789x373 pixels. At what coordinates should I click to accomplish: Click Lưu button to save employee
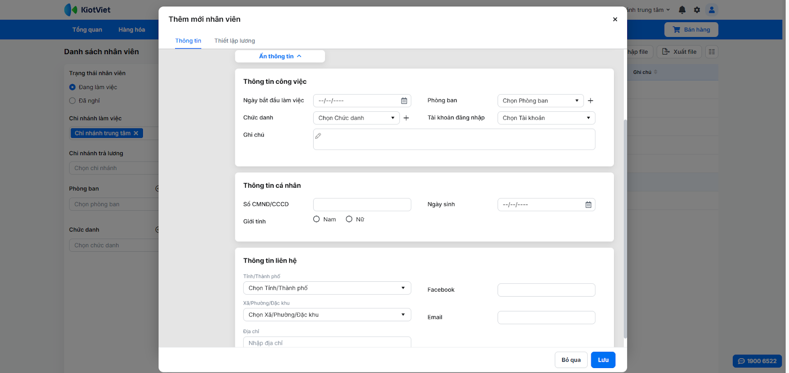603,360
